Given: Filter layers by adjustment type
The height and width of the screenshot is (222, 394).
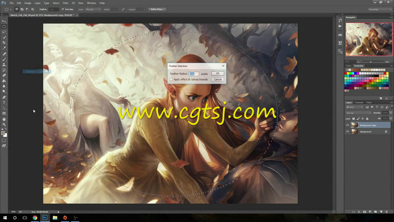Looking at the screenshot, I should click(372, 107).
